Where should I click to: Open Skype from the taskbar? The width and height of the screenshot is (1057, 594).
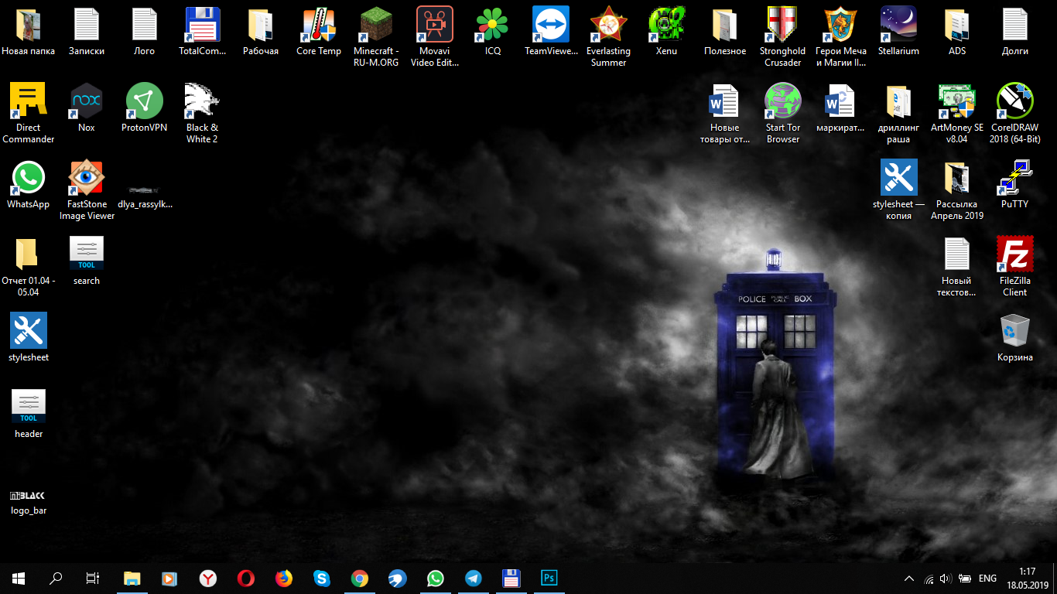coord(321,578)
